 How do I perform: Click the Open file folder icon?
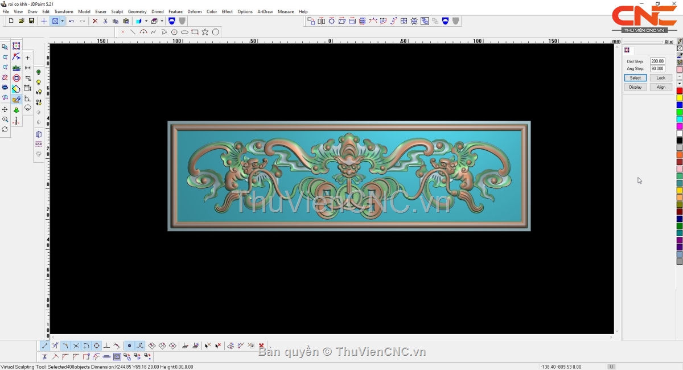(21, 21)
